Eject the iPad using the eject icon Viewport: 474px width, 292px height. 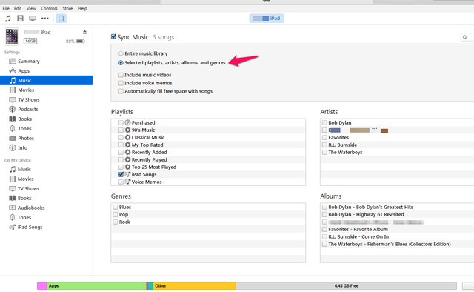pyautogui.click(x=84, y=32)
